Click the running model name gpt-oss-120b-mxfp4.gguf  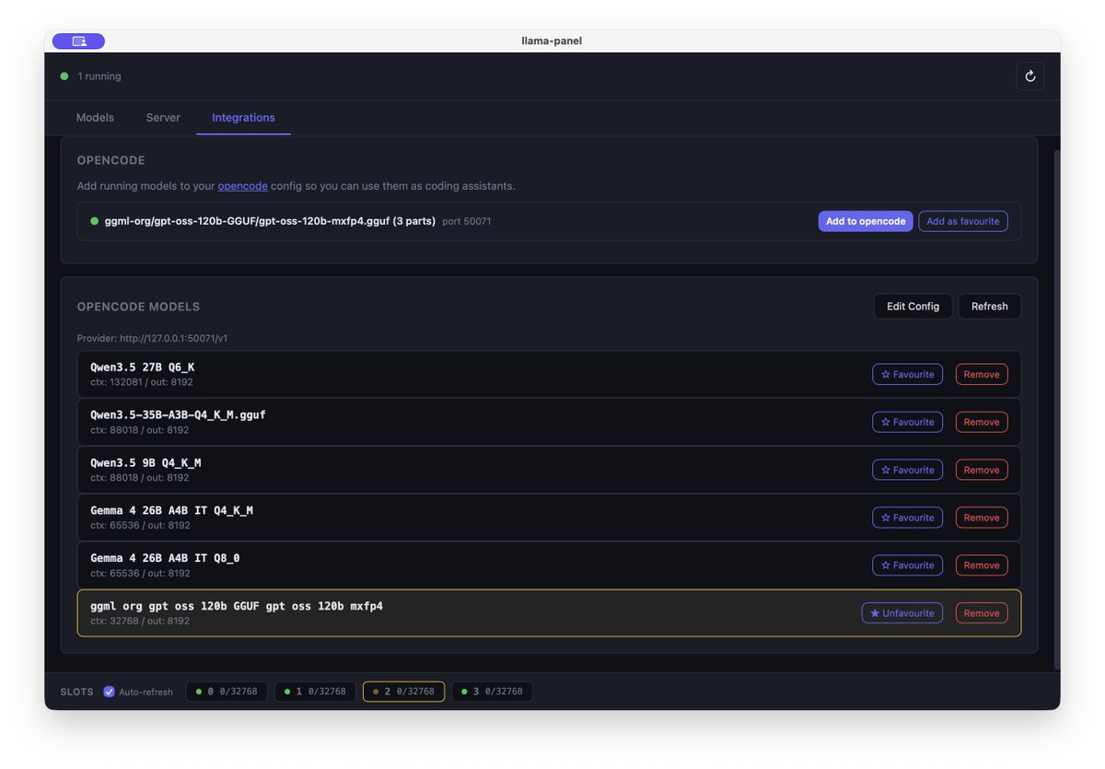(270, 221)
